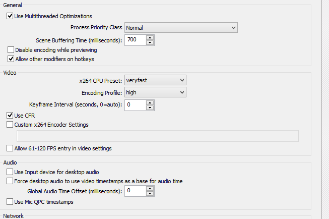Viewport: 329px width, 219px height.
Task: Uncheck Use Multithreaded Optimizations
Action: coord(10,16)
